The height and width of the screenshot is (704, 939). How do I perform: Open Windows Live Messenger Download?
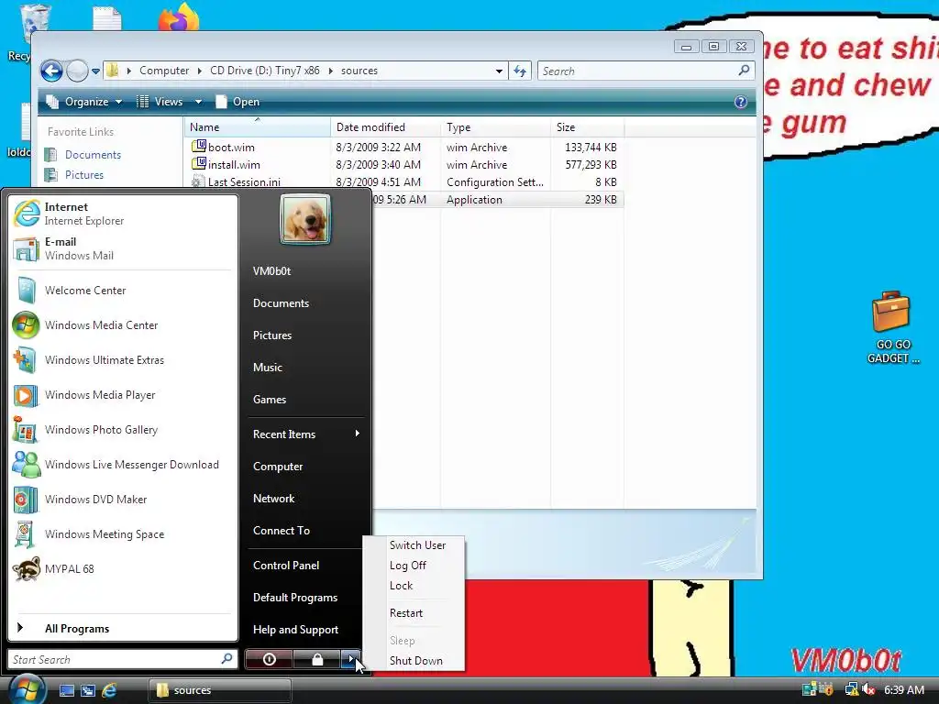tap(123, 465)
